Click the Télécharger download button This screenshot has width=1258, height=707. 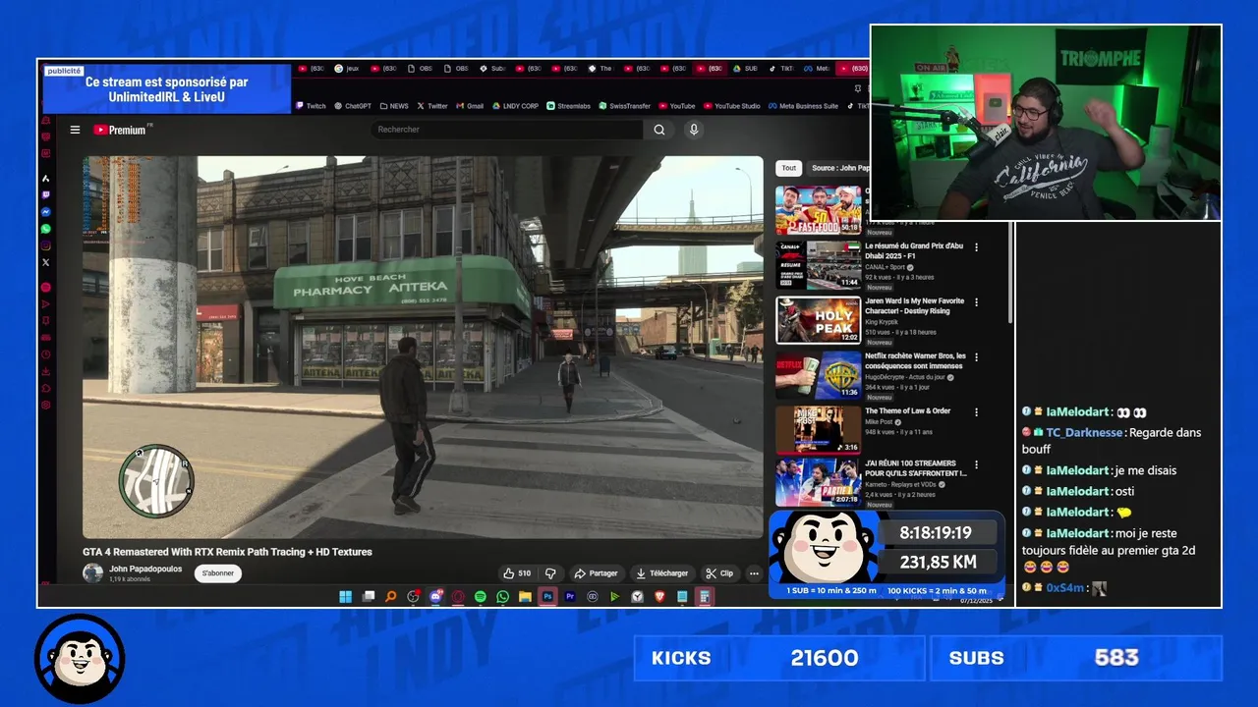(662, 573)
